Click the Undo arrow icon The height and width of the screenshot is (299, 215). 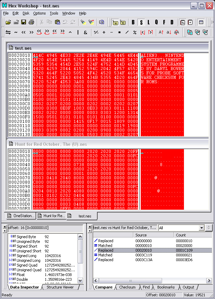point(65,23)
